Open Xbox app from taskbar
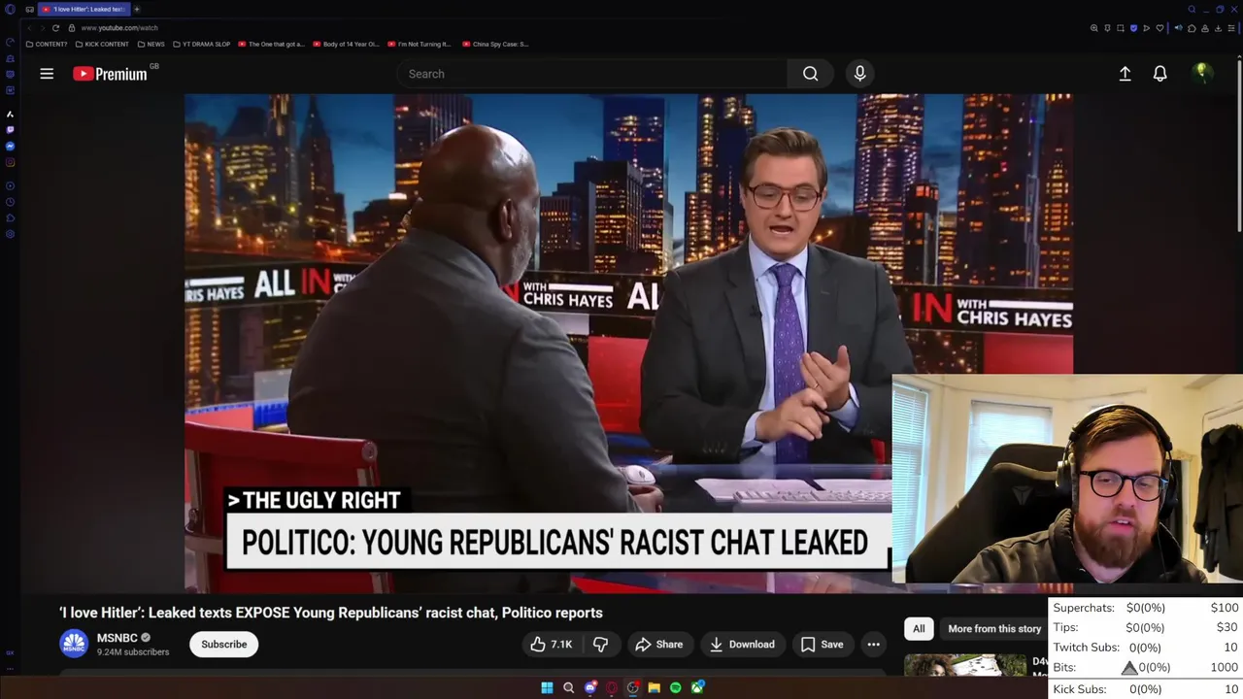1243x699 pixels. [697, 687]
